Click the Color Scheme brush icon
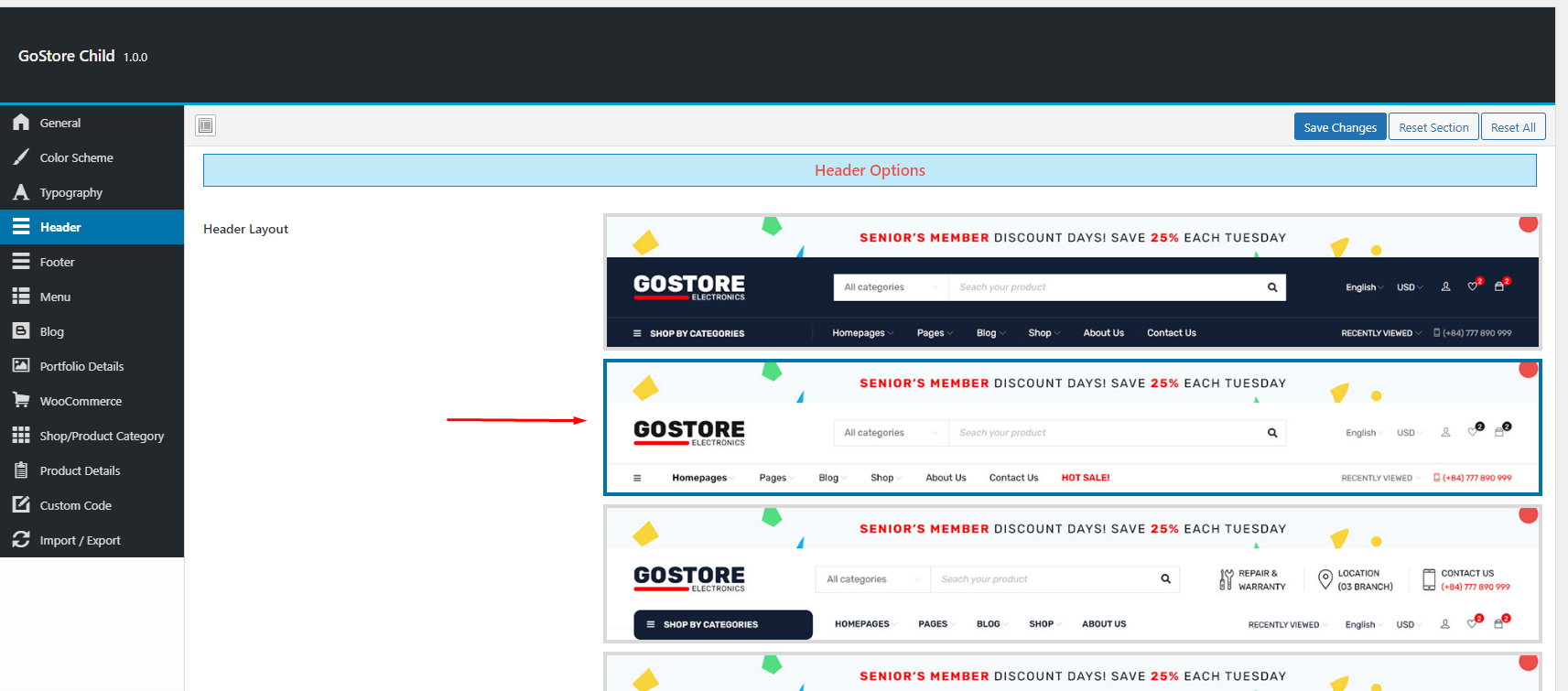The image size is (1568, 691). click(21, 157)
